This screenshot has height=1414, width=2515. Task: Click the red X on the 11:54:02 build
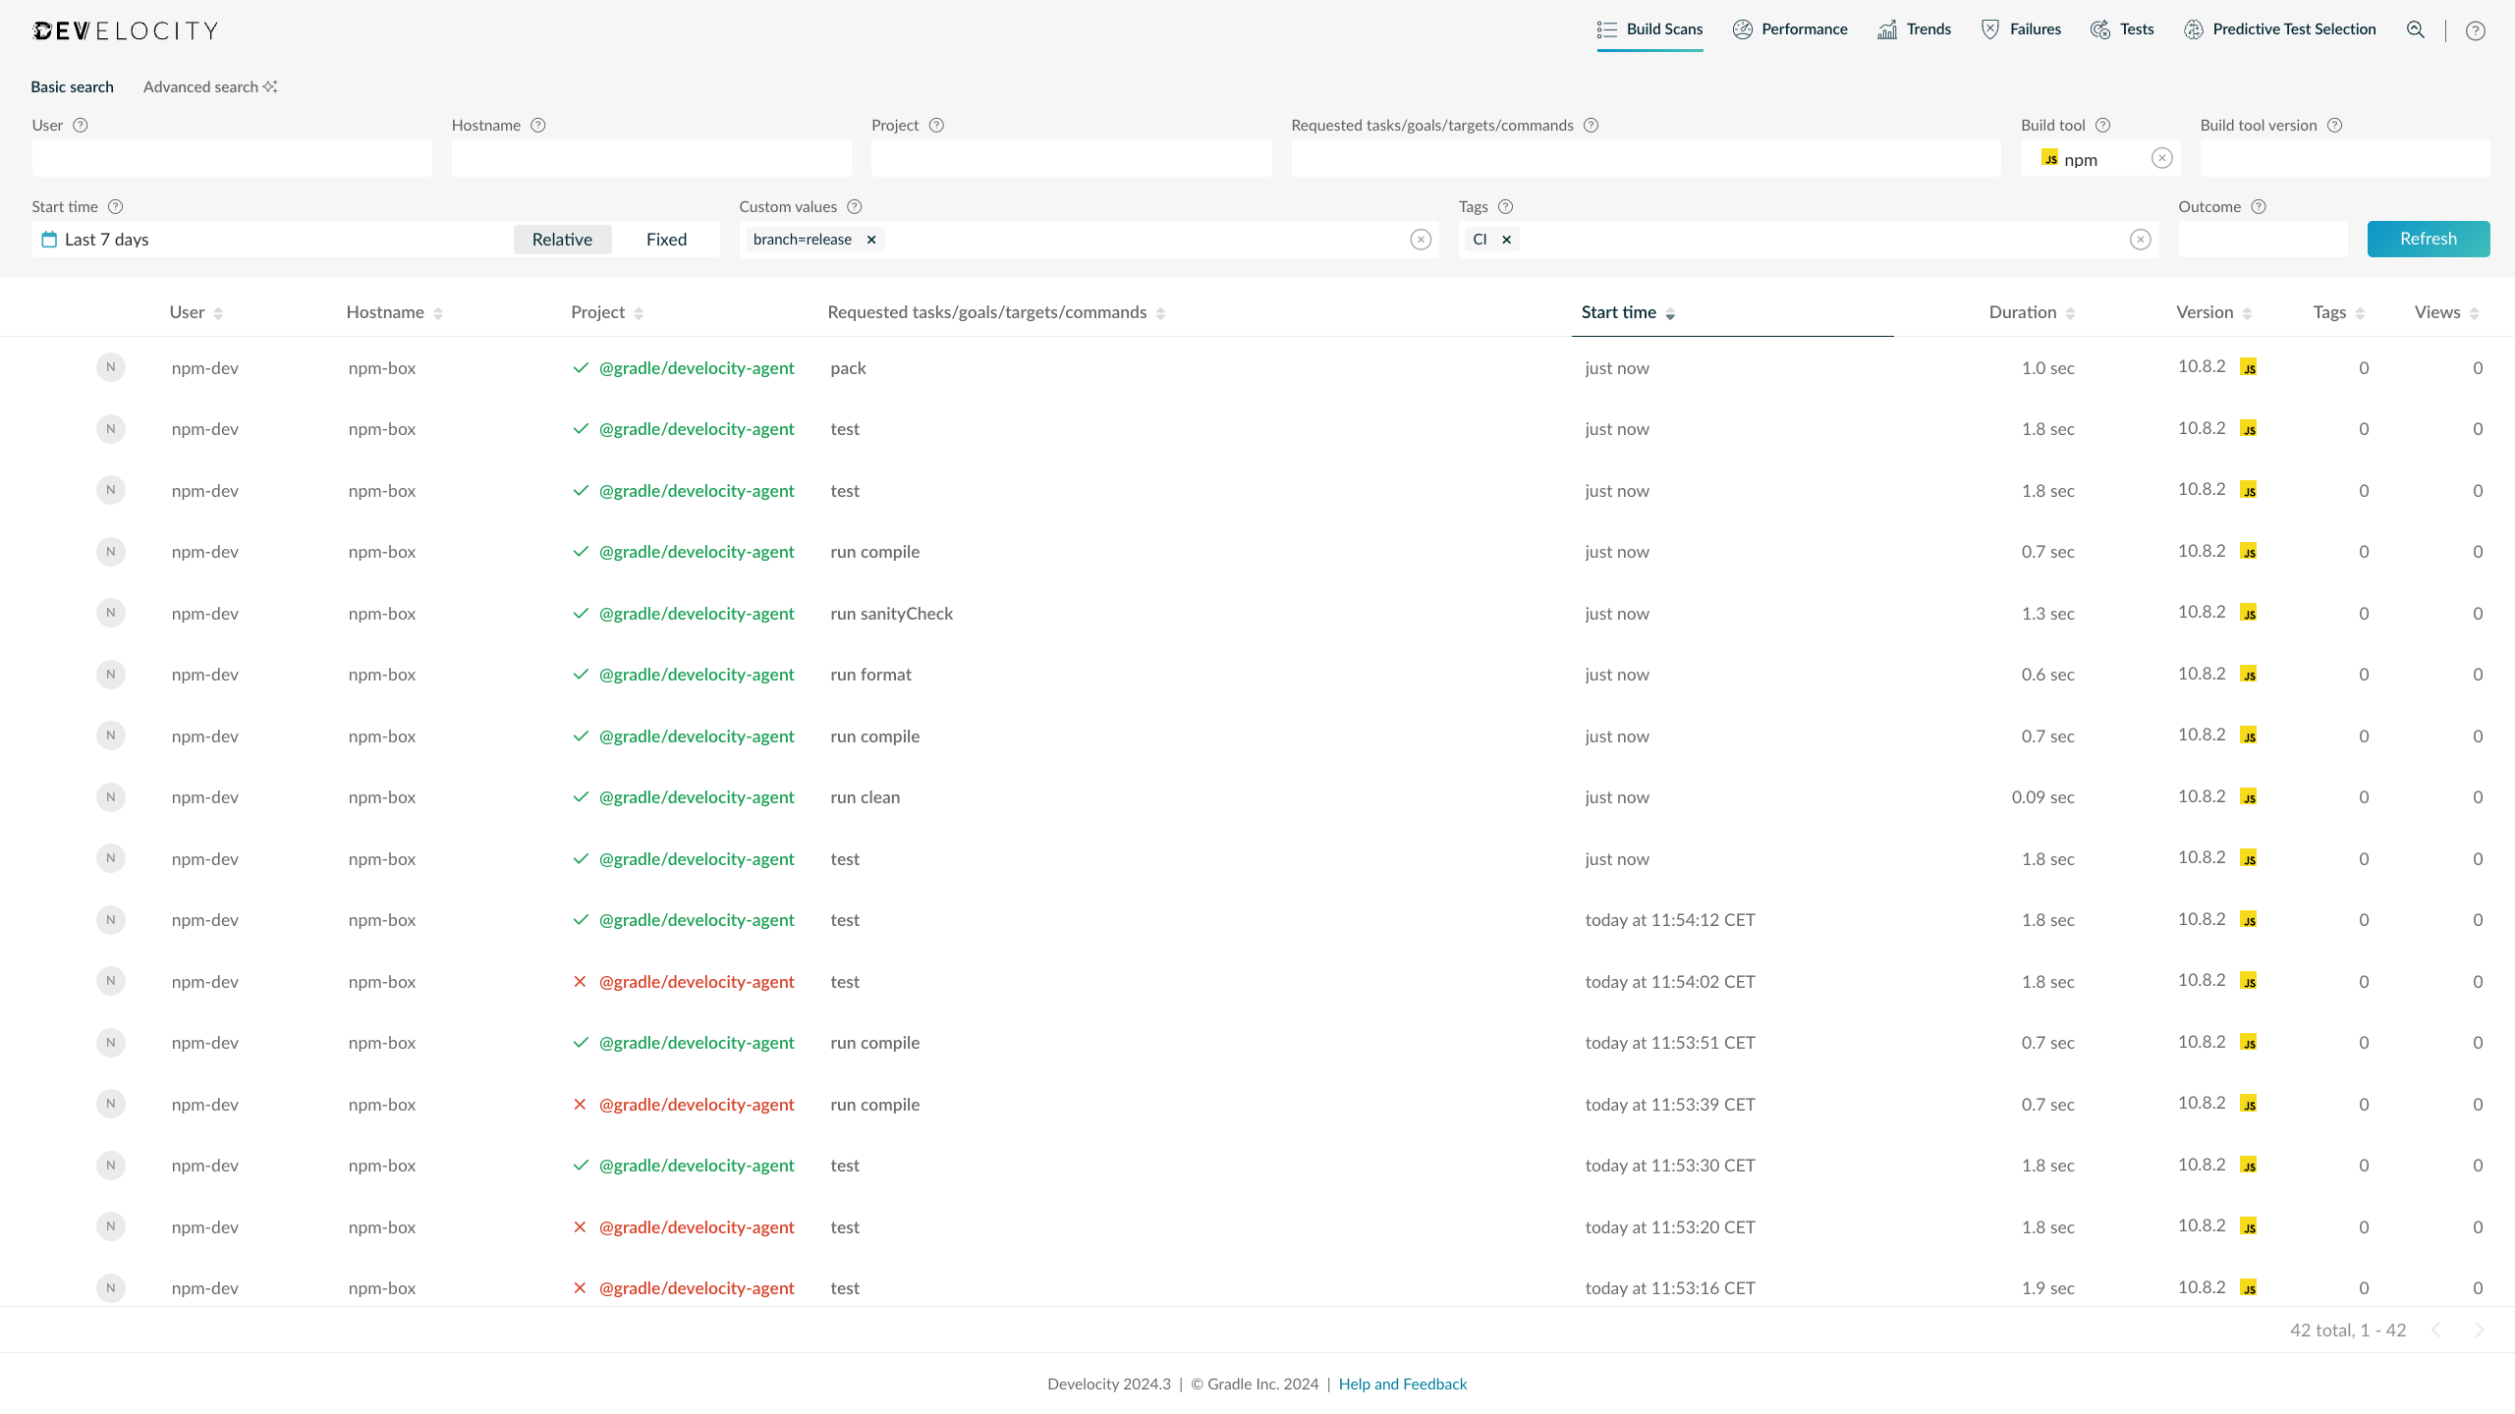coord(580,982)
